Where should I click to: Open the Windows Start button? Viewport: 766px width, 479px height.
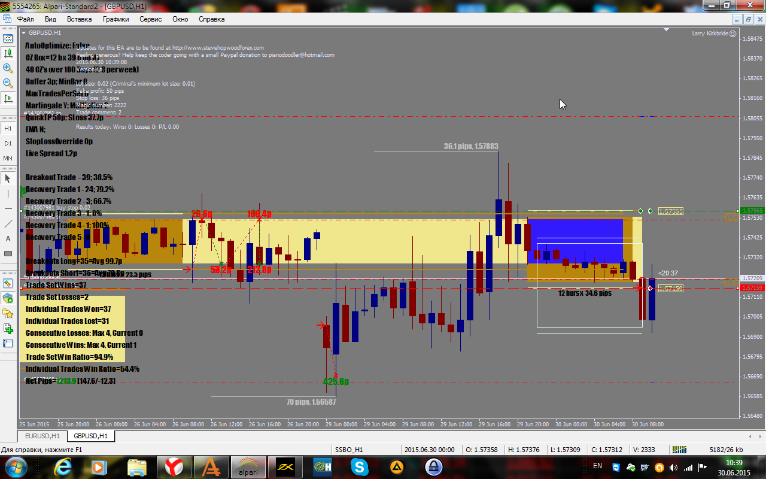[x=15, y=466]
